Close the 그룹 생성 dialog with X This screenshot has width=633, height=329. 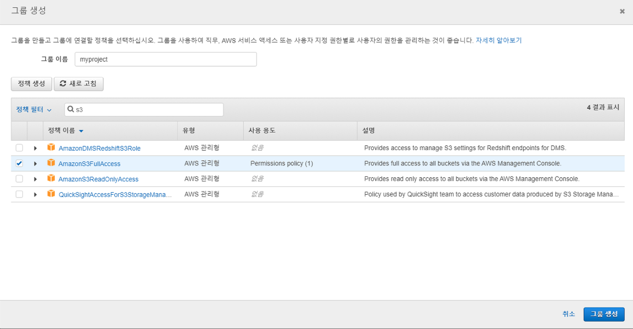622,11
